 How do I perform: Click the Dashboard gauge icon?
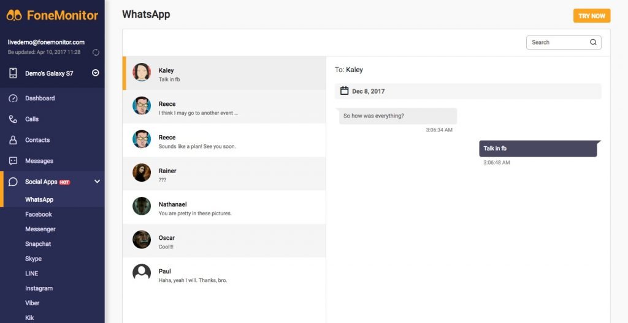(13, 98)
